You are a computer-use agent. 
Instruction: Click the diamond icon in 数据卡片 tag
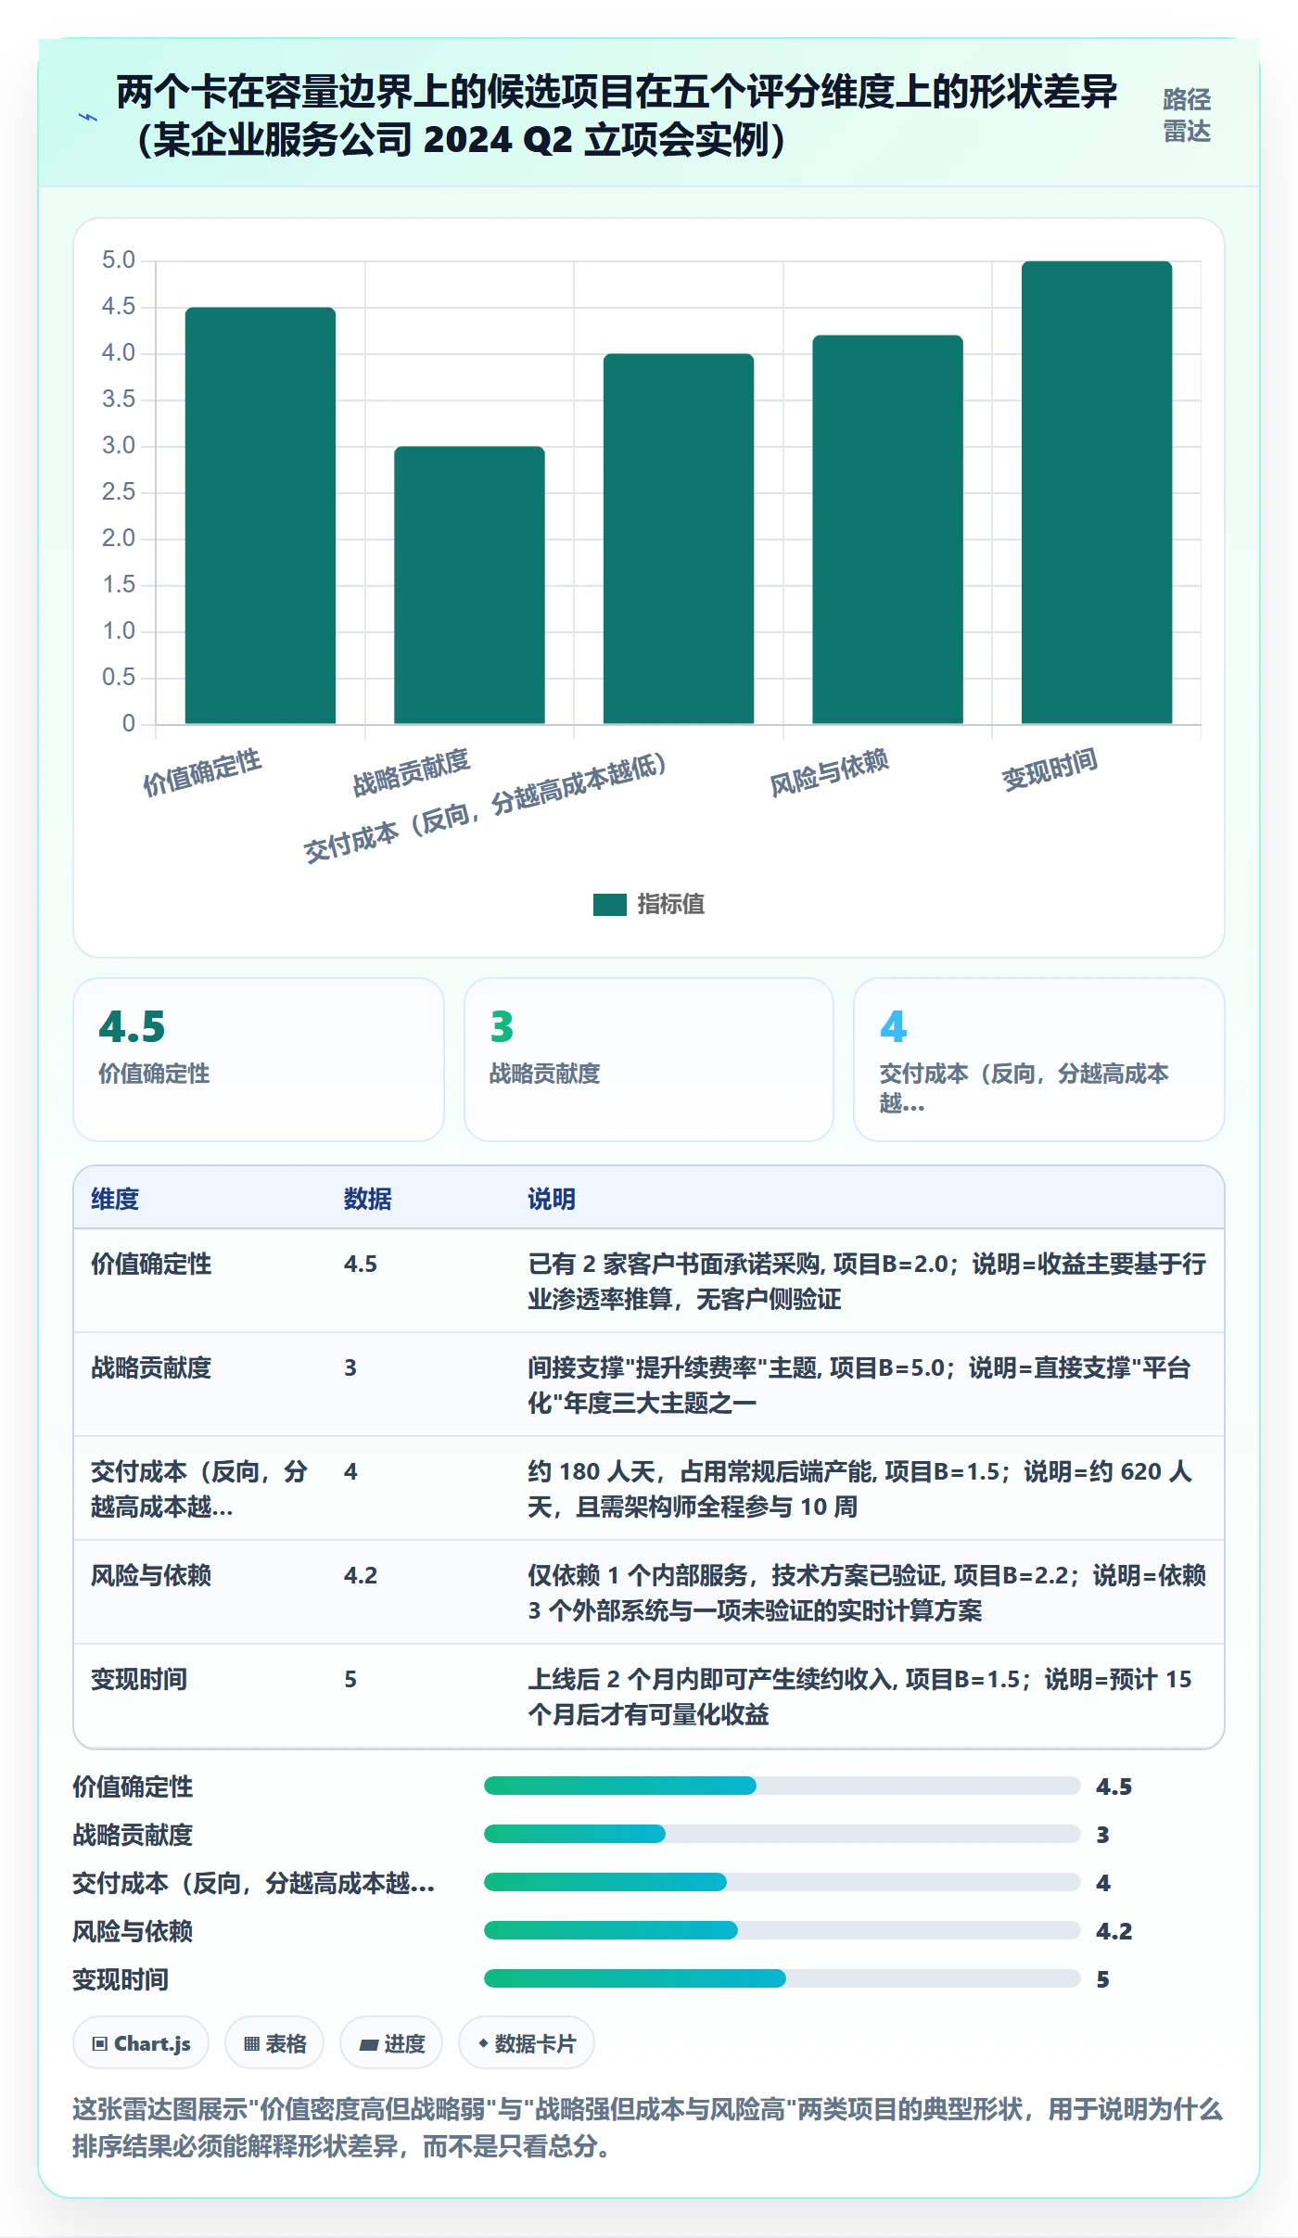(x=483, y=2042)
